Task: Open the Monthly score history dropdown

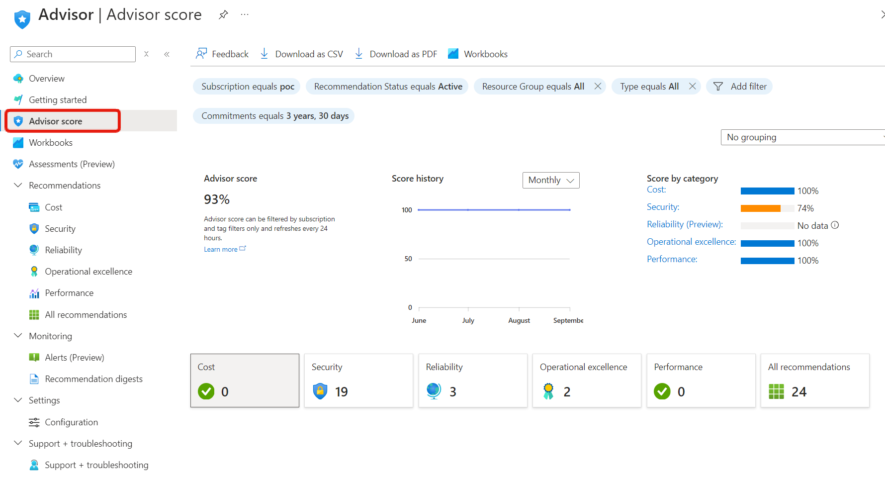Action: coord(551,180)
